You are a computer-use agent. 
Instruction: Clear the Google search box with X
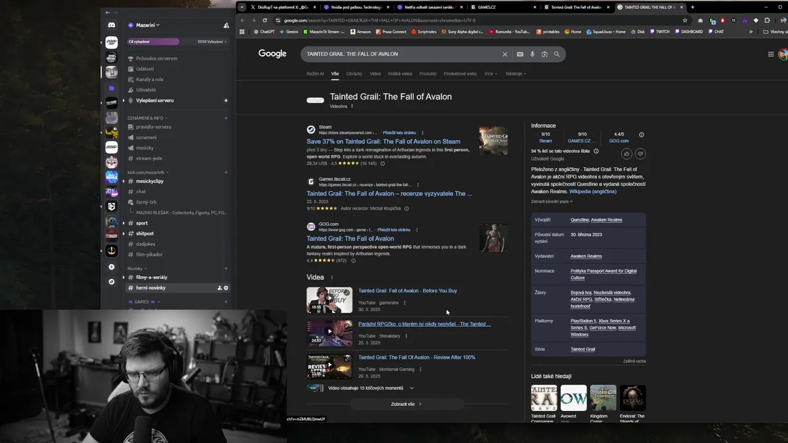click(505, 54)
